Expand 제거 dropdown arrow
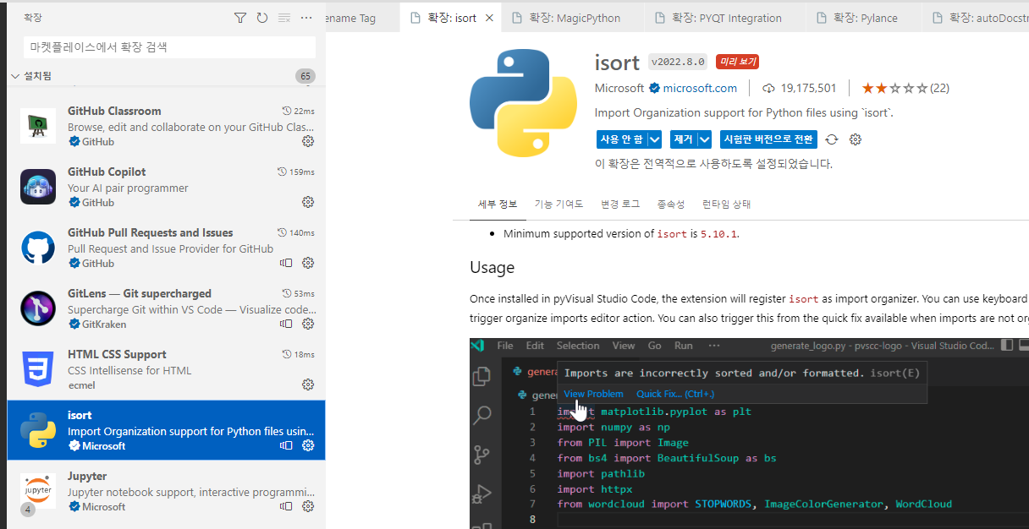Viewport: 1029px width, 529px height. (705, 139)
